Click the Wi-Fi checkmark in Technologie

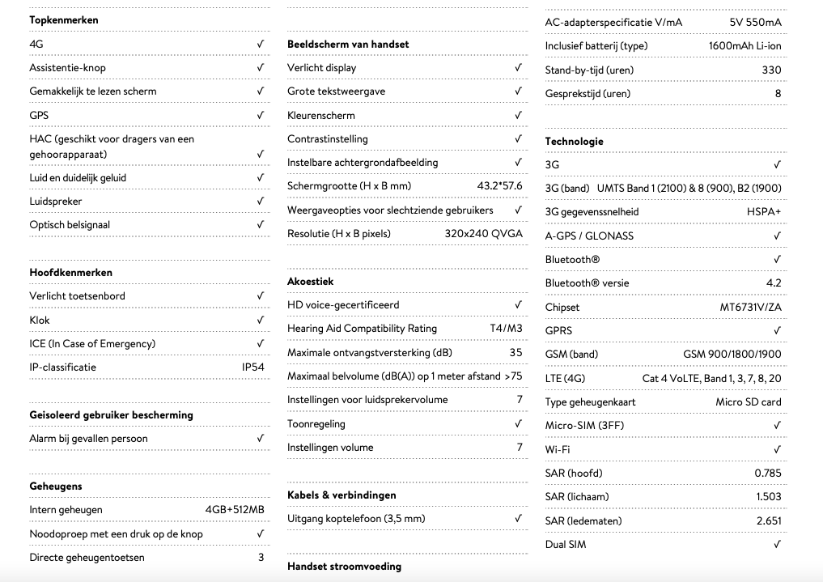pos(777,449)
